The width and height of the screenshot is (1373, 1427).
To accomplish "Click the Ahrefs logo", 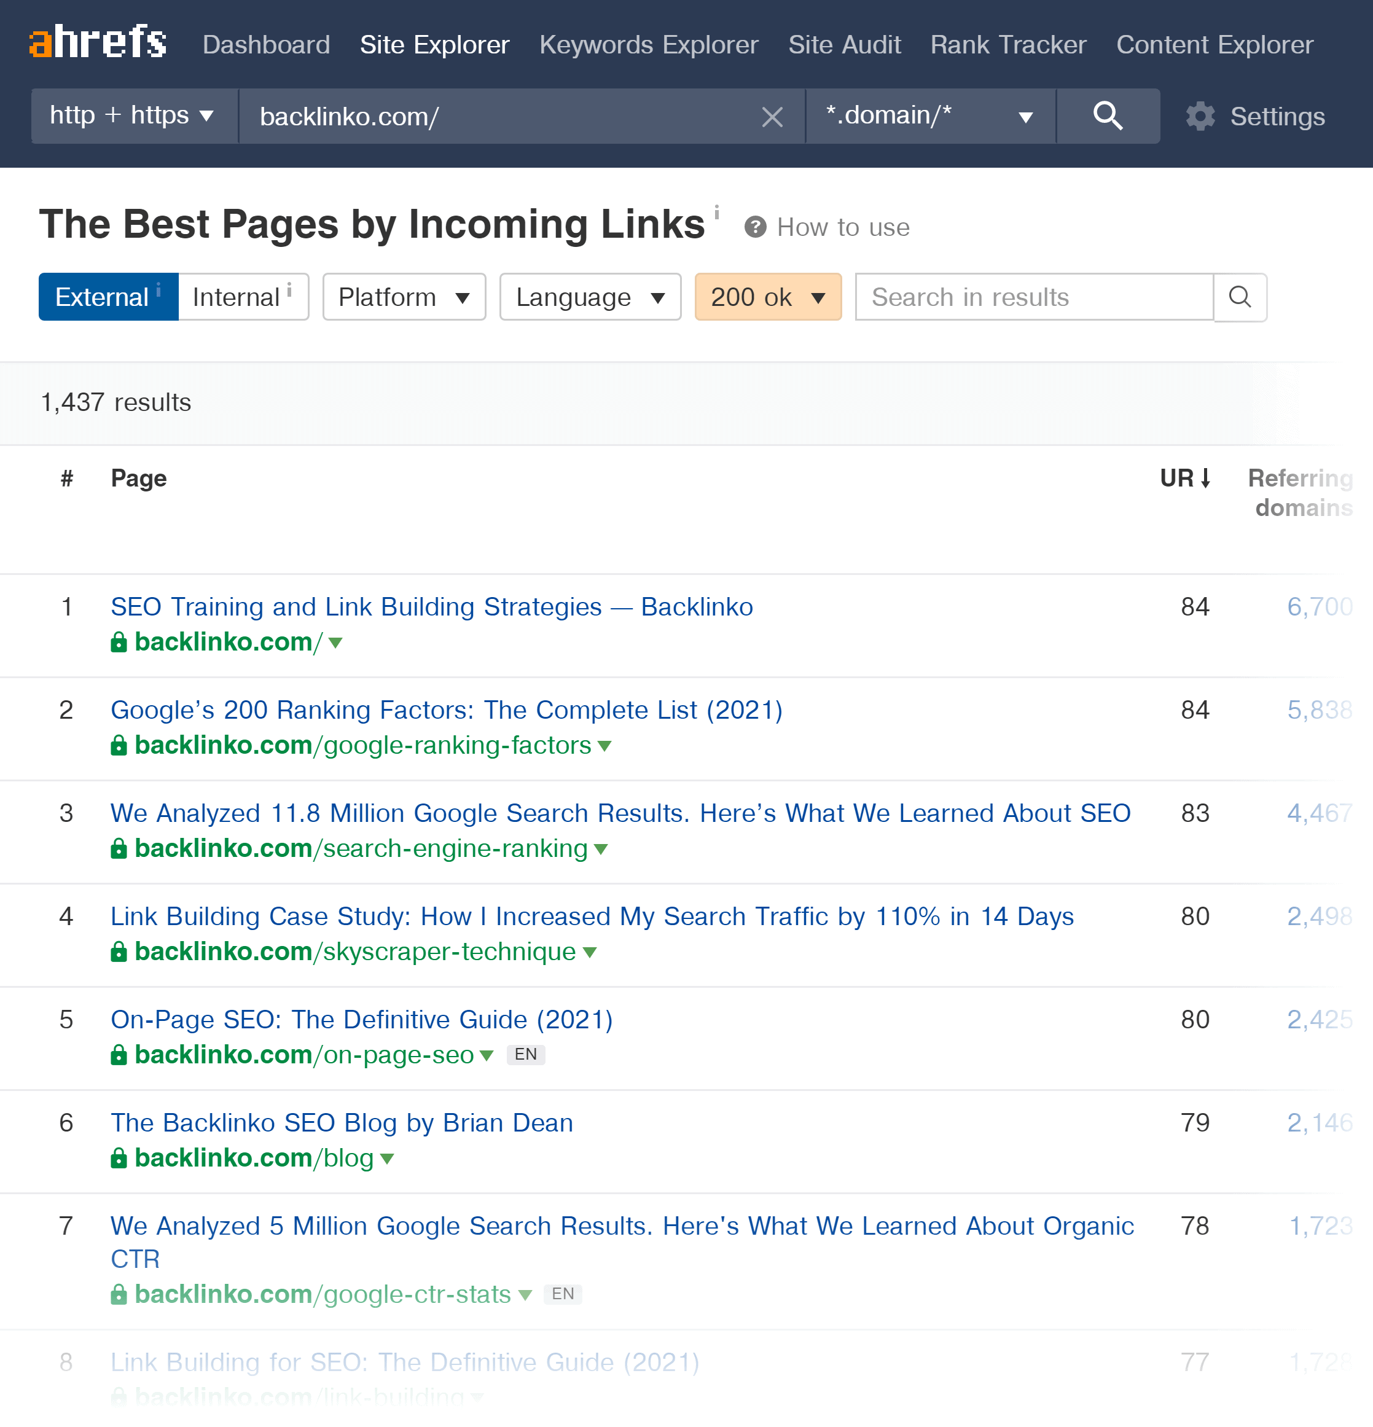I will 98,42.
